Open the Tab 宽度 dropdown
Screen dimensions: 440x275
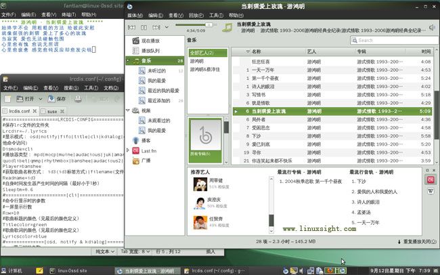pos(135,251)
